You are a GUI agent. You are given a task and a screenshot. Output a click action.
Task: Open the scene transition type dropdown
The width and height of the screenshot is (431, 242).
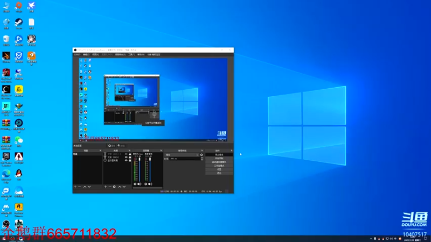click(182, 155)
